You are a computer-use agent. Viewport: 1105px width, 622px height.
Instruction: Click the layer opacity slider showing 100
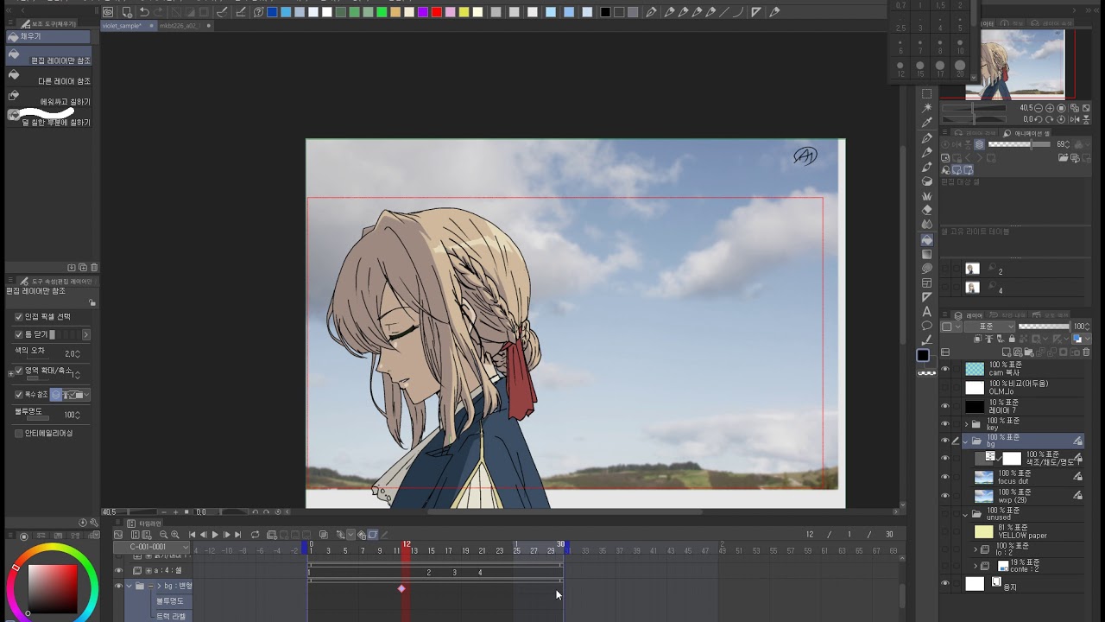click(1044, 327)
